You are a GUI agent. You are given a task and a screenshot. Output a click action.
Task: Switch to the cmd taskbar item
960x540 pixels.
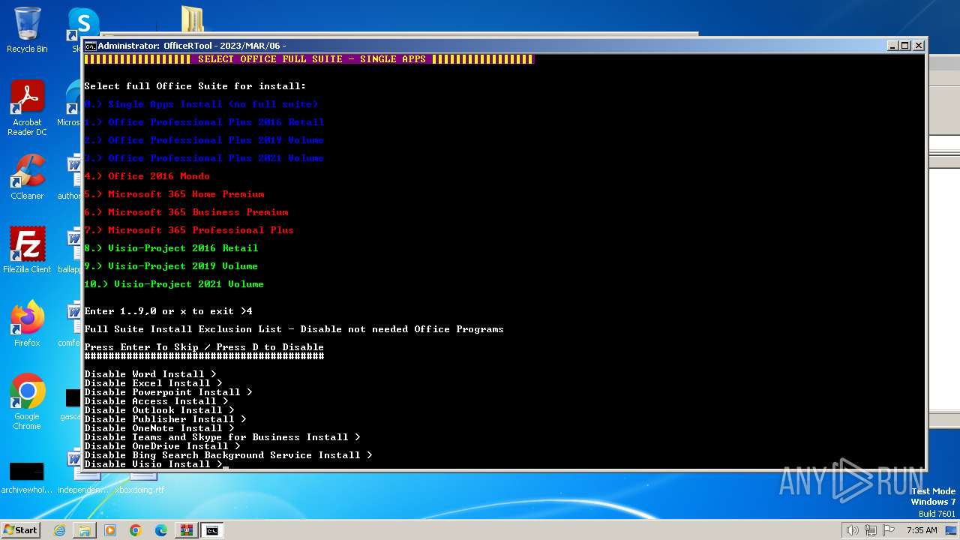point(212,530)
